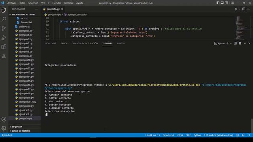This screenshot has width=253, height=142.
Task: Expand the ESQUEMA section
Action: coord(17,127)
